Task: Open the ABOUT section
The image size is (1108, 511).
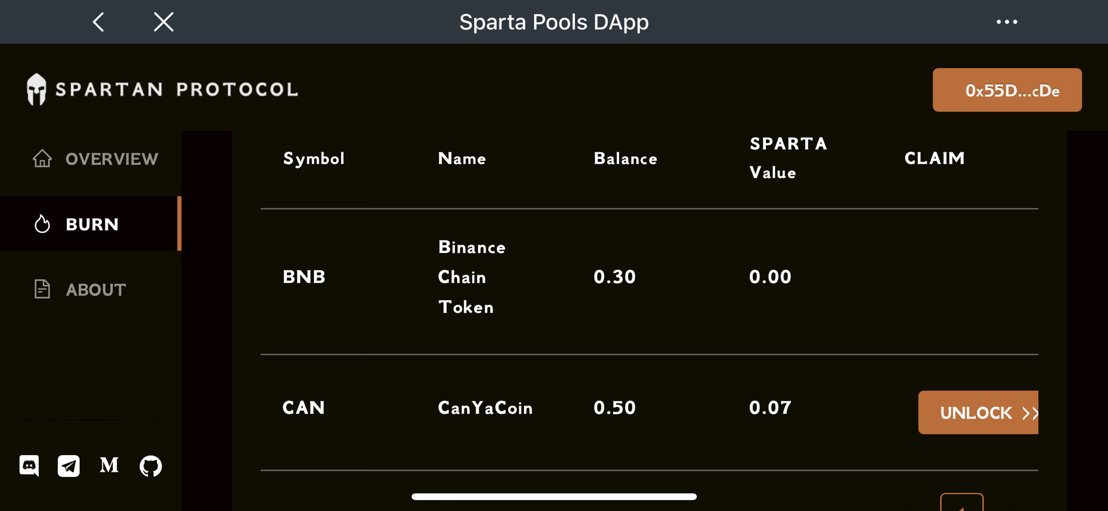Action: [95, 290]
